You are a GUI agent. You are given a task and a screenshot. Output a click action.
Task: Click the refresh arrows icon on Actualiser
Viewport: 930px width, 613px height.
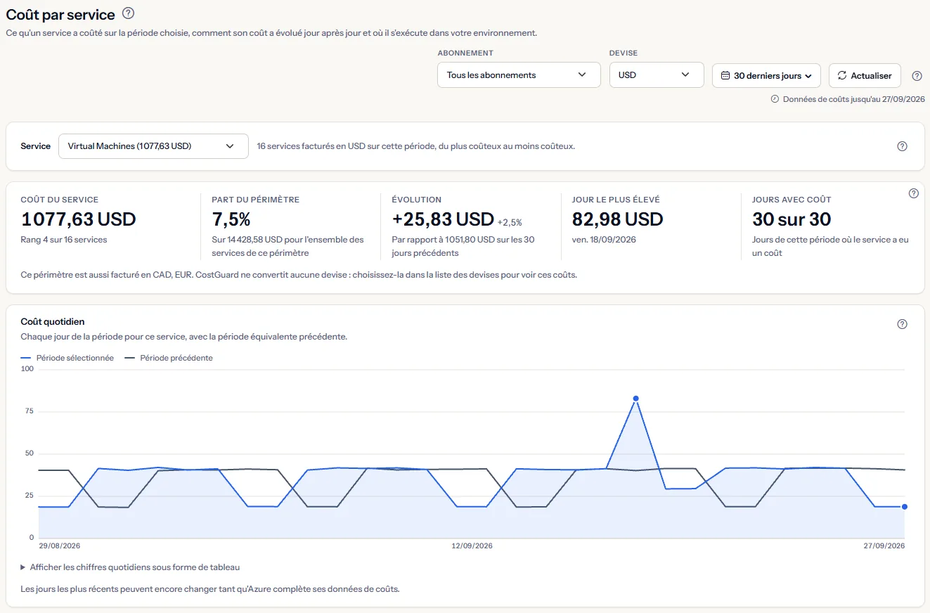(x=842, y=75)
